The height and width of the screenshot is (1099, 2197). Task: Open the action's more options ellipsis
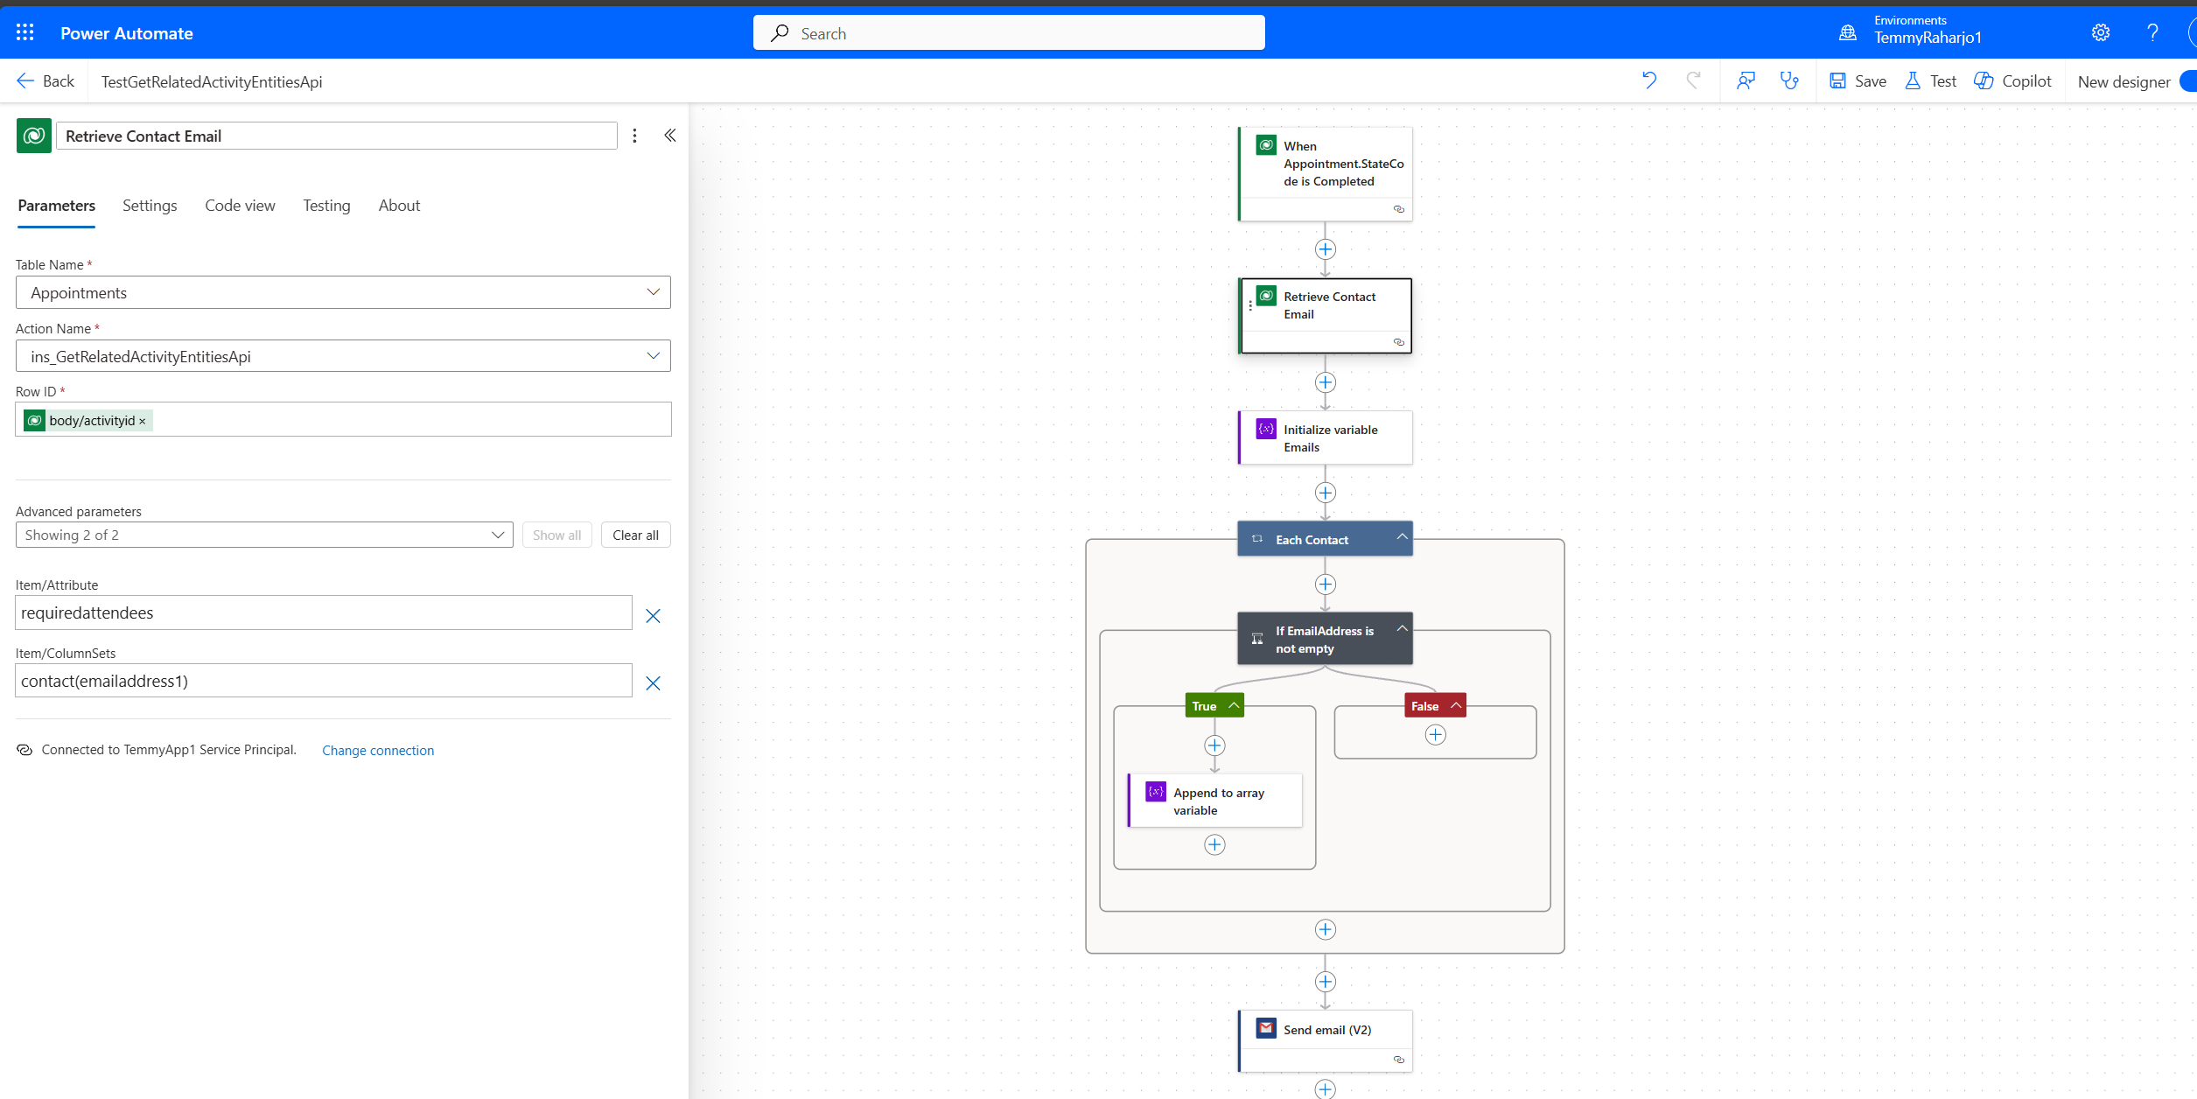click(x=634, y=136)
